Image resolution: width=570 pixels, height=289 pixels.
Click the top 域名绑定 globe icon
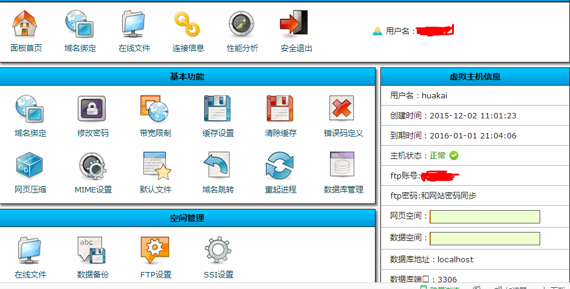coord(79,23)
